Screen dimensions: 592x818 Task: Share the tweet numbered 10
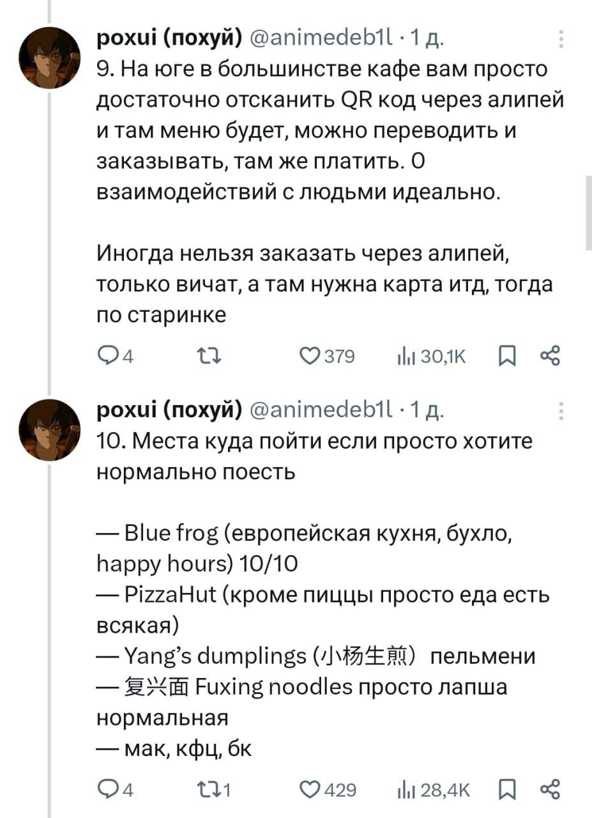(x=549, y=790)
